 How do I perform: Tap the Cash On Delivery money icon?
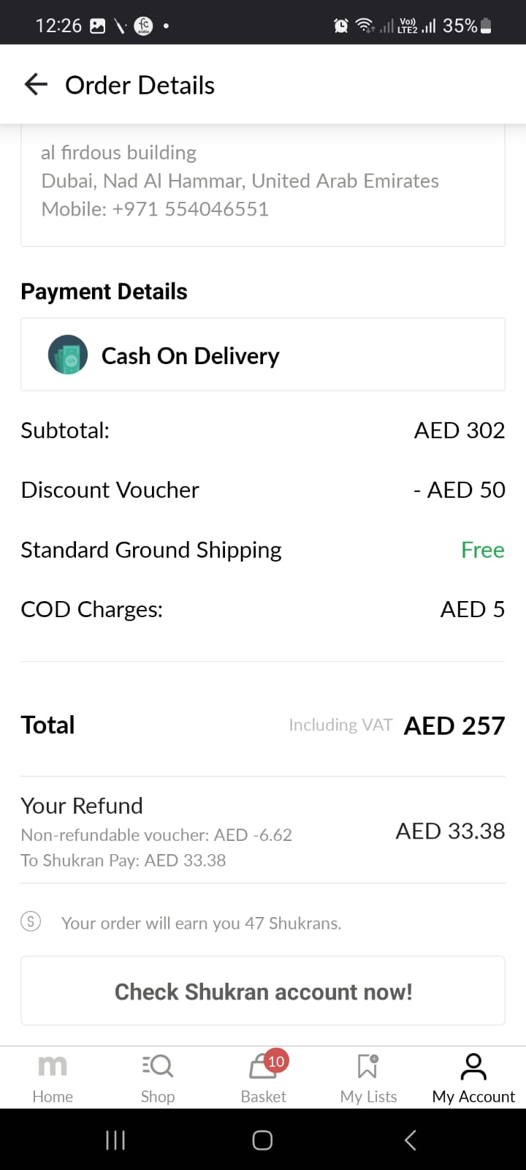click(68, 355)
